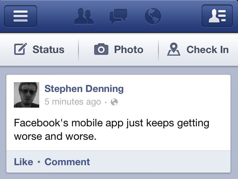Comment on Stephen Denning's post

67,162
